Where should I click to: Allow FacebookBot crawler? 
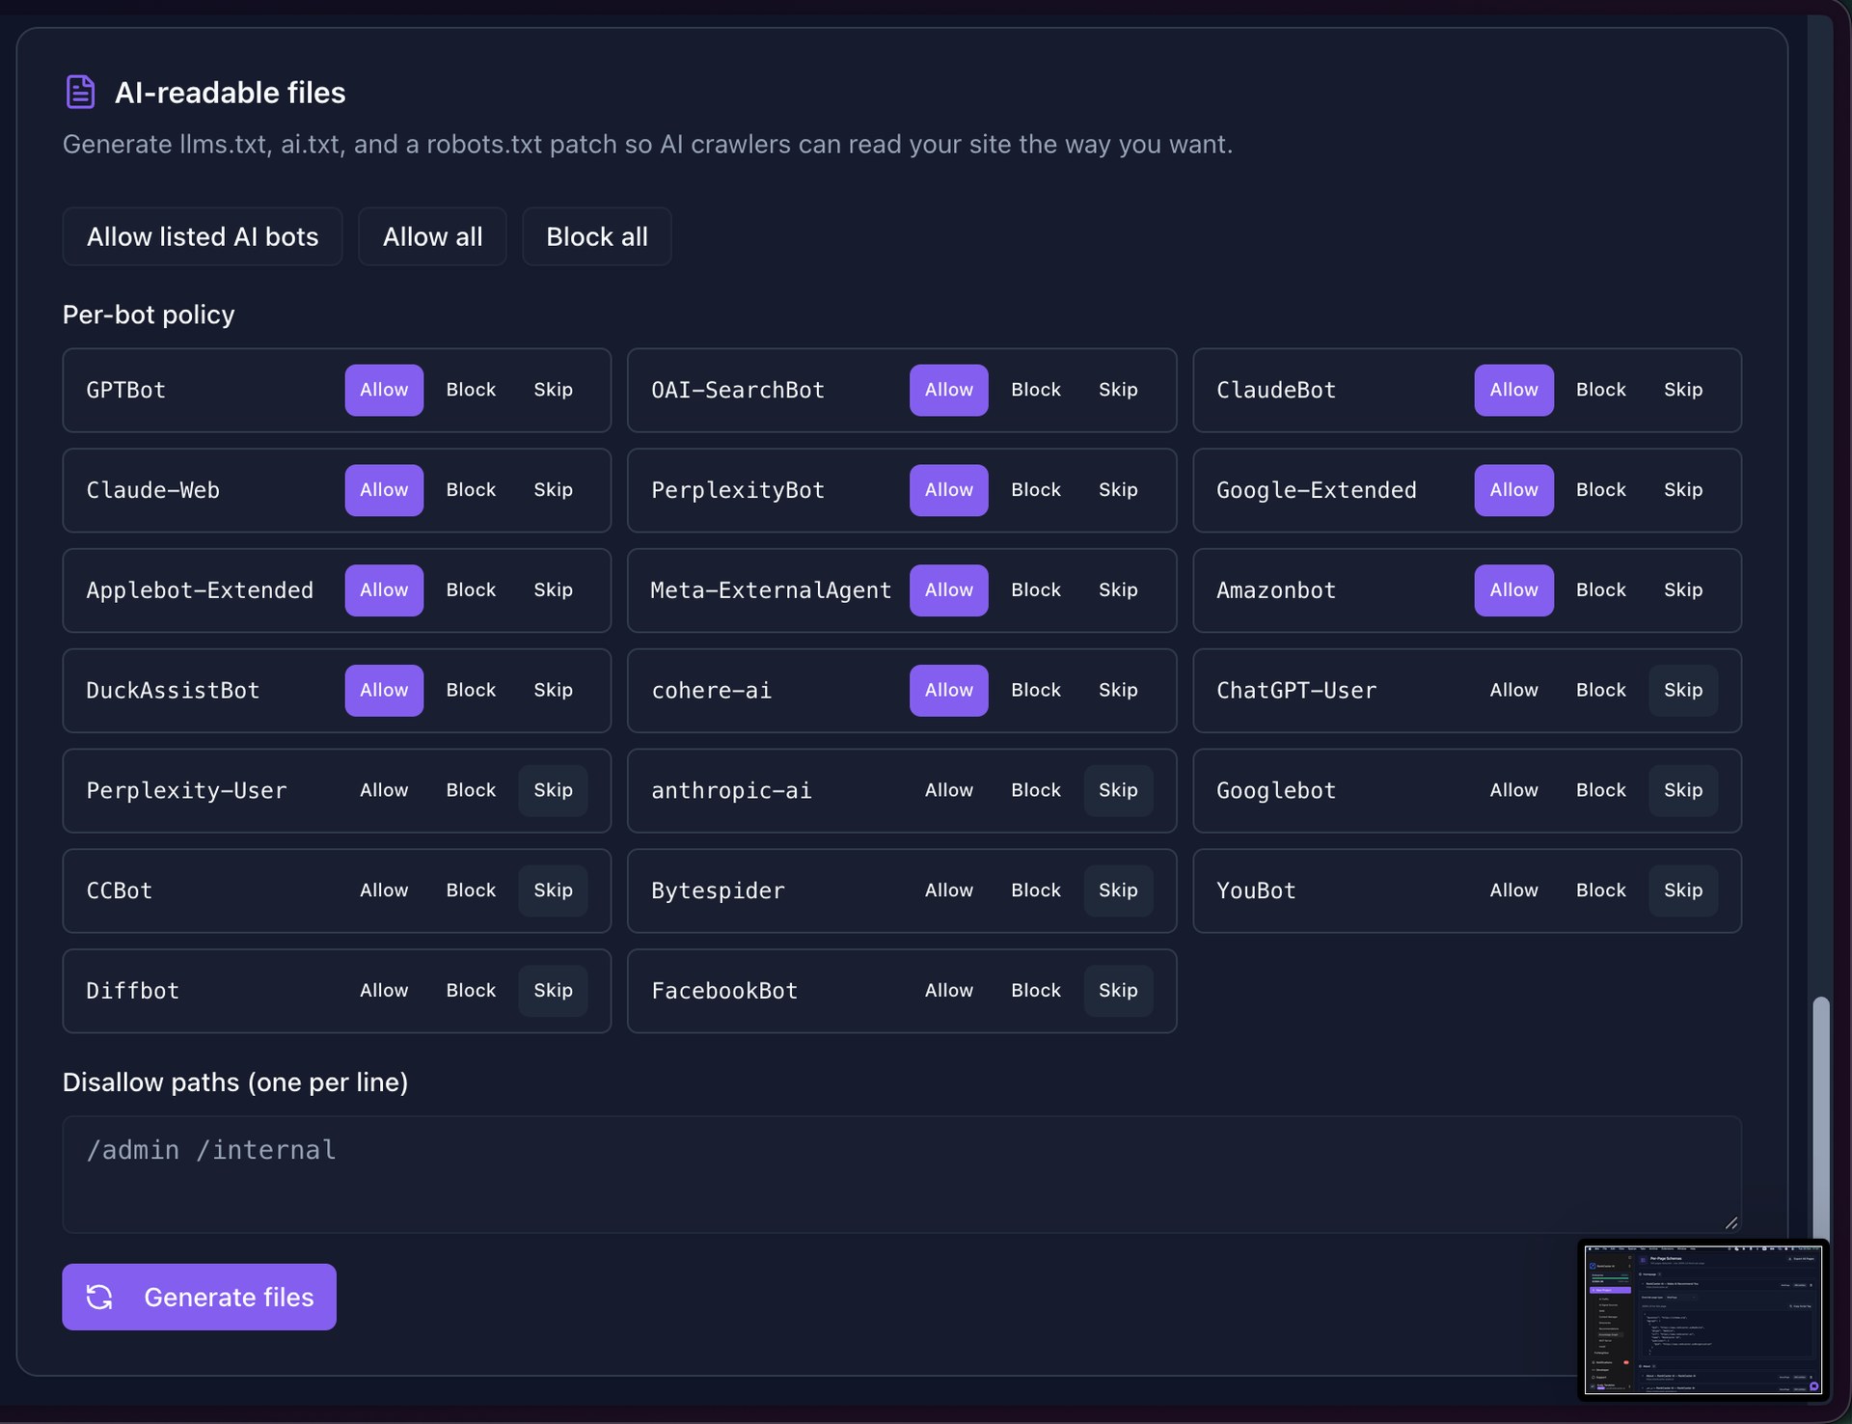pos(949,991)
